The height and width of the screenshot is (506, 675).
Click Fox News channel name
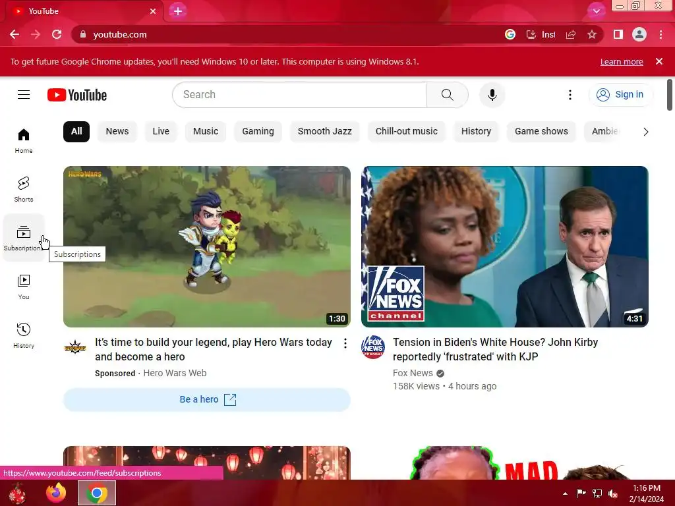[413, 373]
